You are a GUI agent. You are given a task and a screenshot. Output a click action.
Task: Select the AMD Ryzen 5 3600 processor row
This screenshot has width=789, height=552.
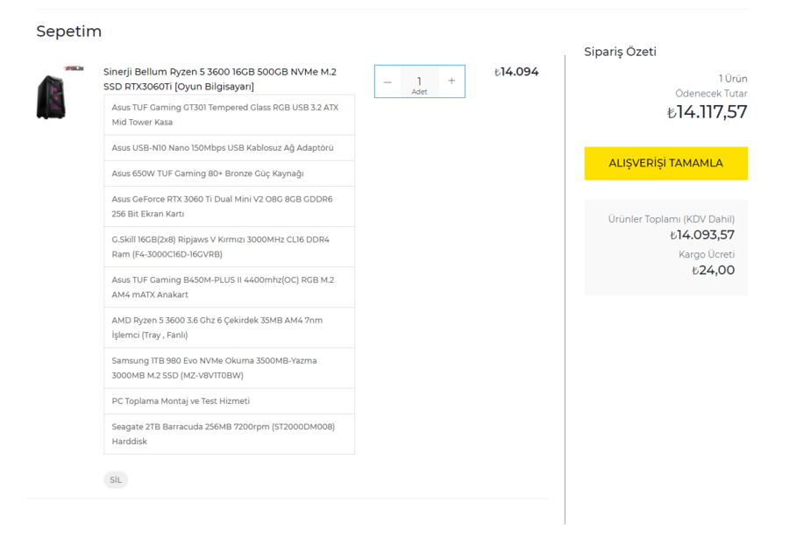tap(229, 327)
